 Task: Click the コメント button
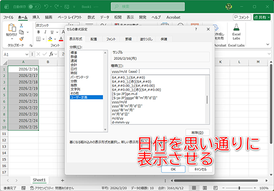(242, 17)
